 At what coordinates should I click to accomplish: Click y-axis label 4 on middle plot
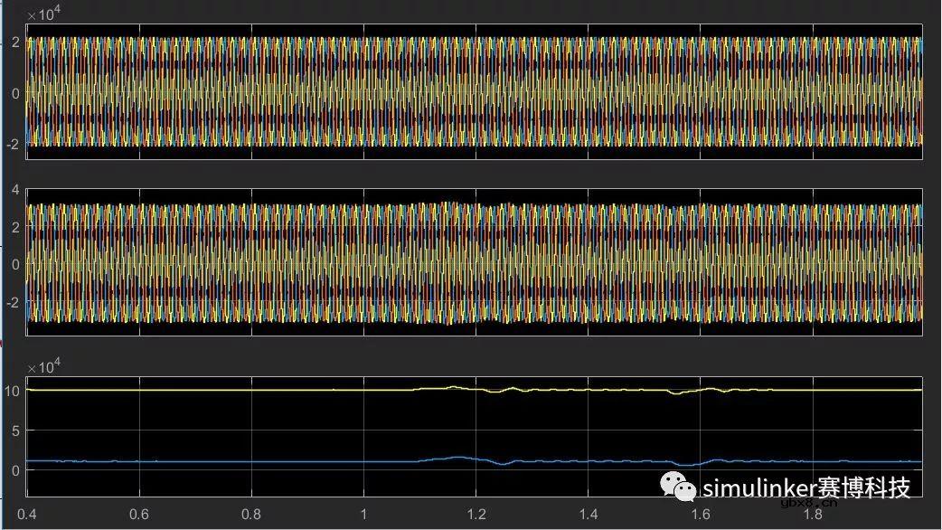pos(16,190)
